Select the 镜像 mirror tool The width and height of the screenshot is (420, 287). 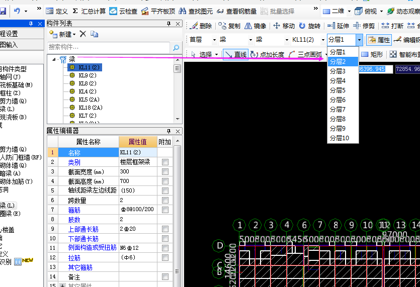pos(255,26)
